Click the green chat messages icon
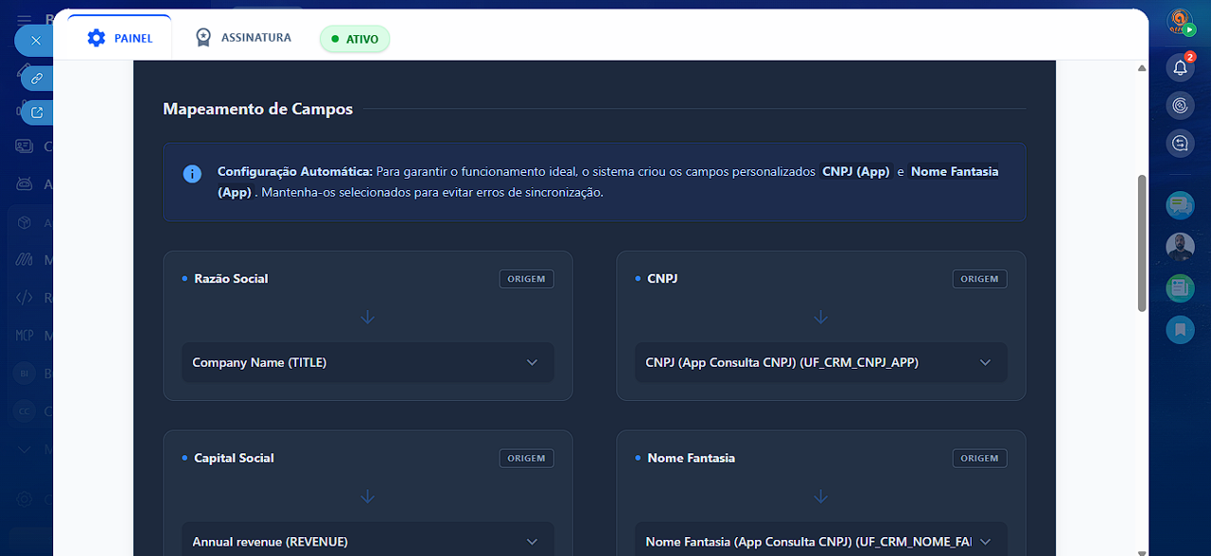1211x556 pixels. click(x=1180, y=205)
